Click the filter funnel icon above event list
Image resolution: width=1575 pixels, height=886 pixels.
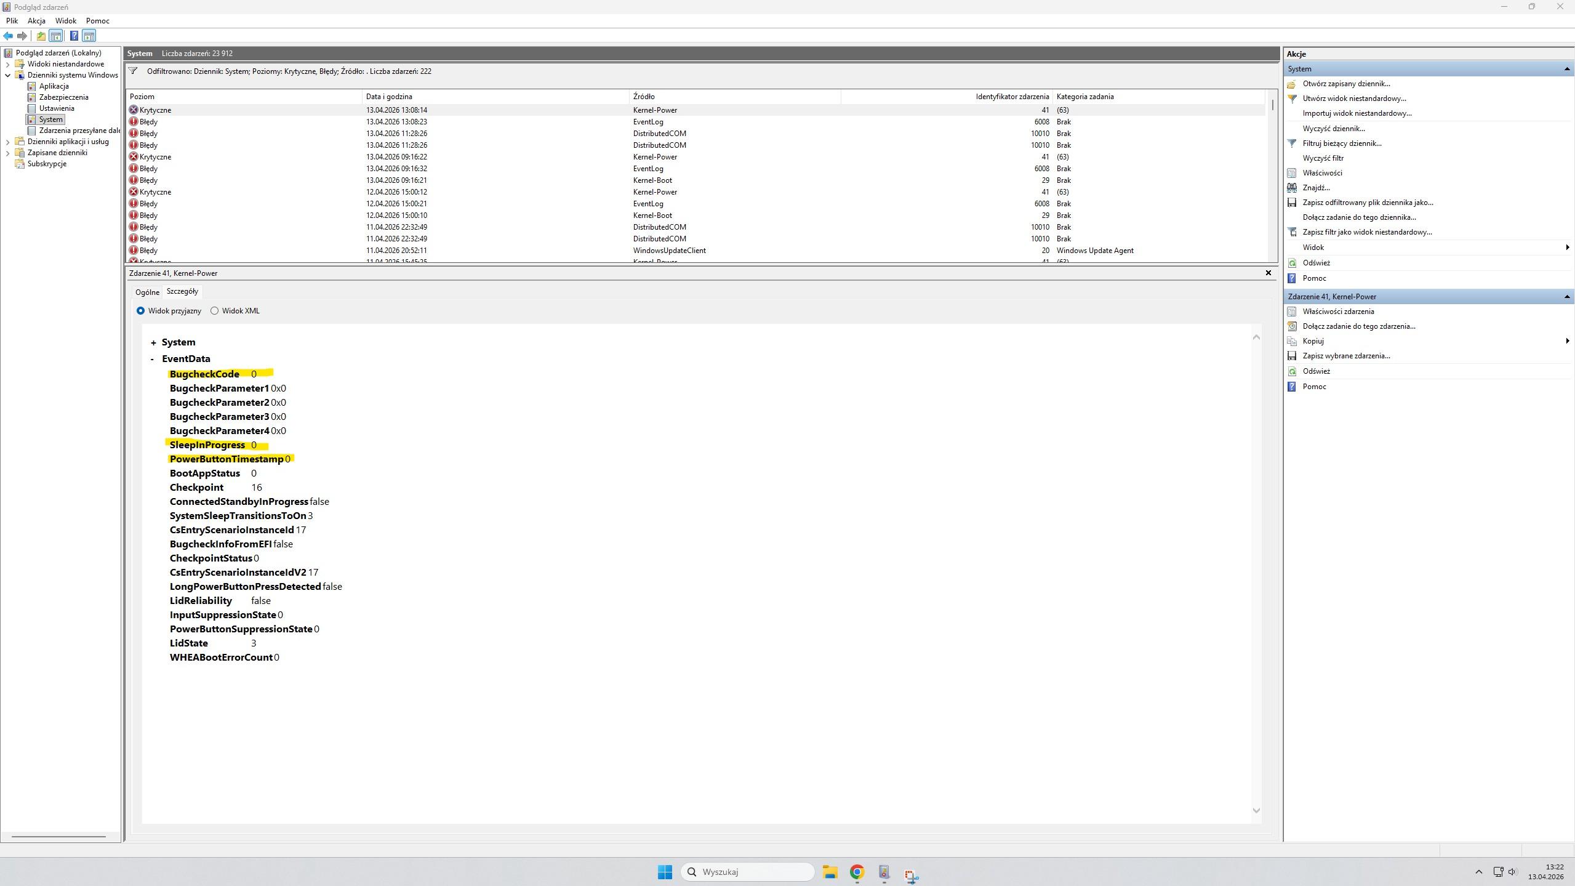(x=133, y=71)
